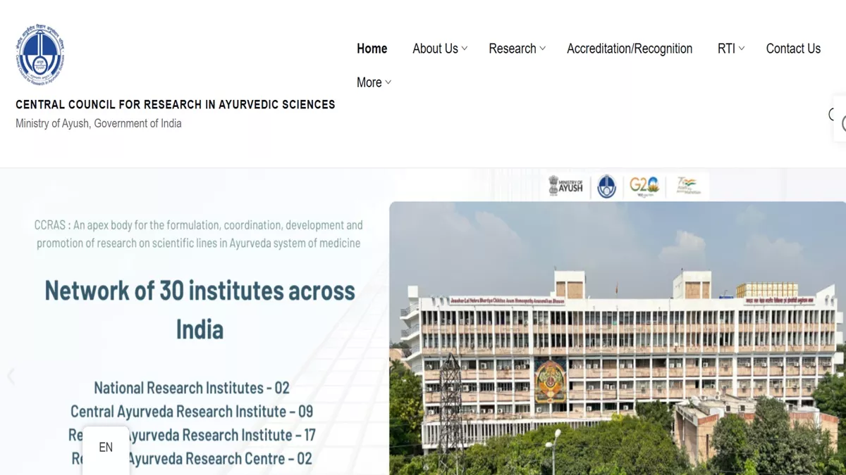Click the G20 logo
This screenshot has height=475, width=846.
point(644,186)
